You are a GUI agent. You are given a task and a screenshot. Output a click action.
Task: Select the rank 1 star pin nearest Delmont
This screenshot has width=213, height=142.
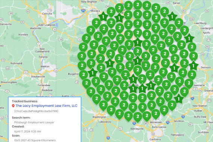[x=193, y=66]
